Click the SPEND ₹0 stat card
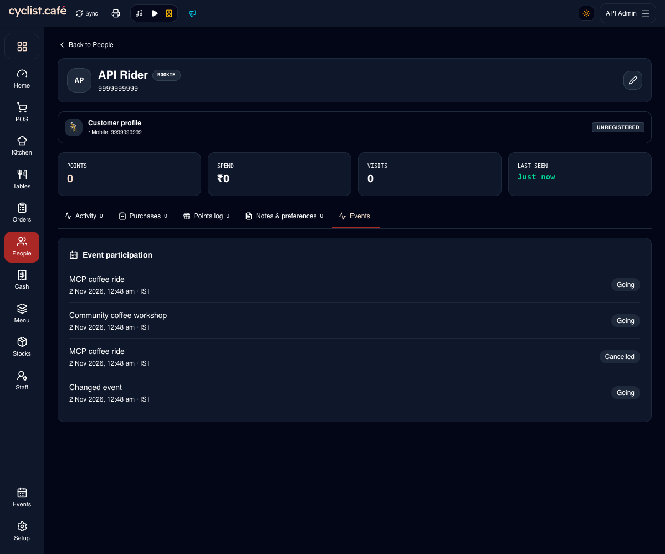 coord(279,174)
